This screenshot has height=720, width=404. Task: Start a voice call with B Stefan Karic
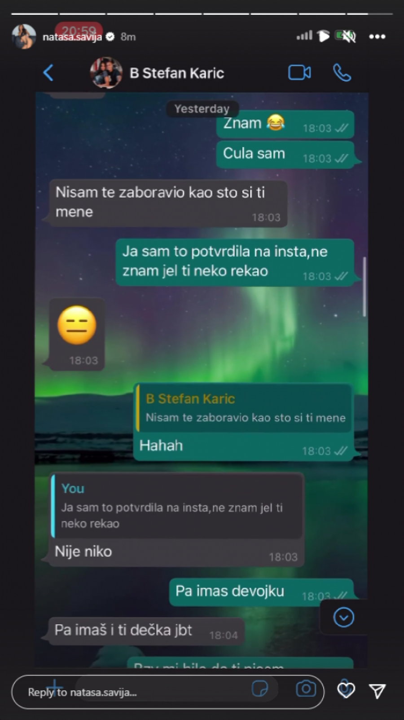pos(342,73)
